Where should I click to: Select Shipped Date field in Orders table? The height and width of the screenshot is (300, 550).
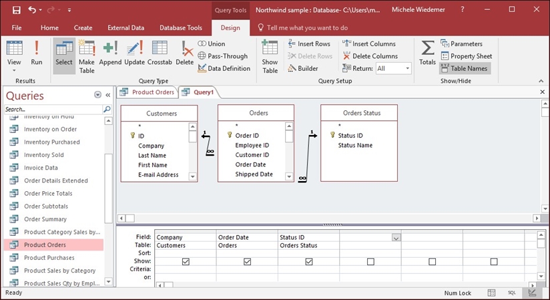pyautogui.click(x=254, y=174)
